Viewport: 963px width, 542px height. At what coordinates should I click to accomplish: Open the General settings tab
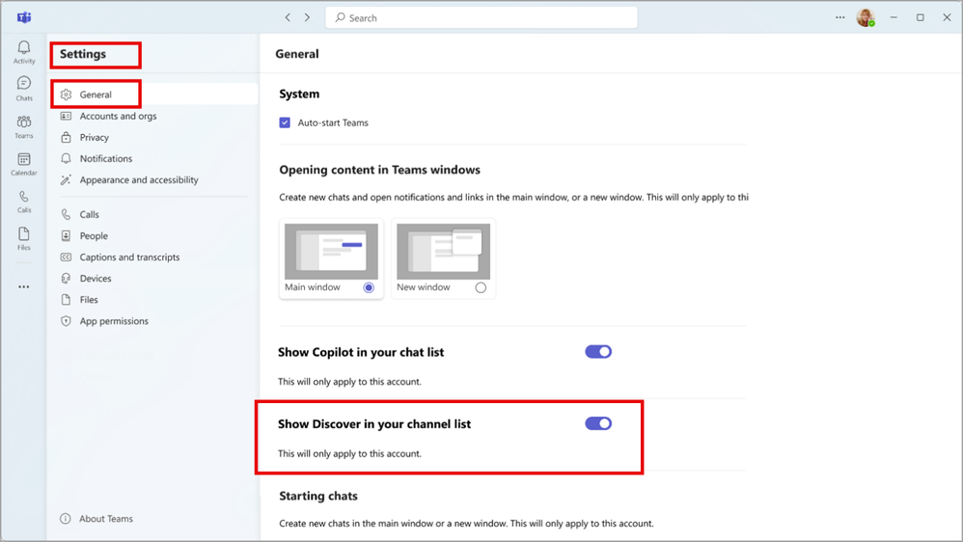click(x=154, y=95)
